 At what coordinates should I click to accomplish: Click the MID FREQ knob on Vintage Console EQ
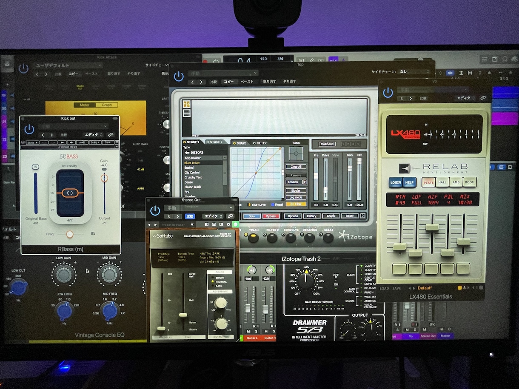point(110,312)
